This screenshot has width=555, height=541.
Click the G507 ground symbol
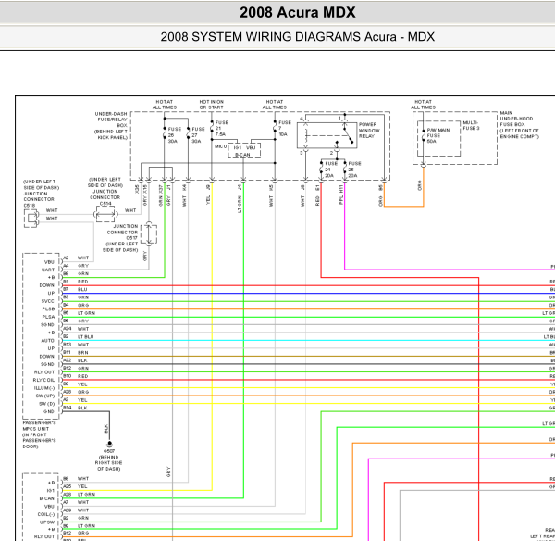[109, 444]
